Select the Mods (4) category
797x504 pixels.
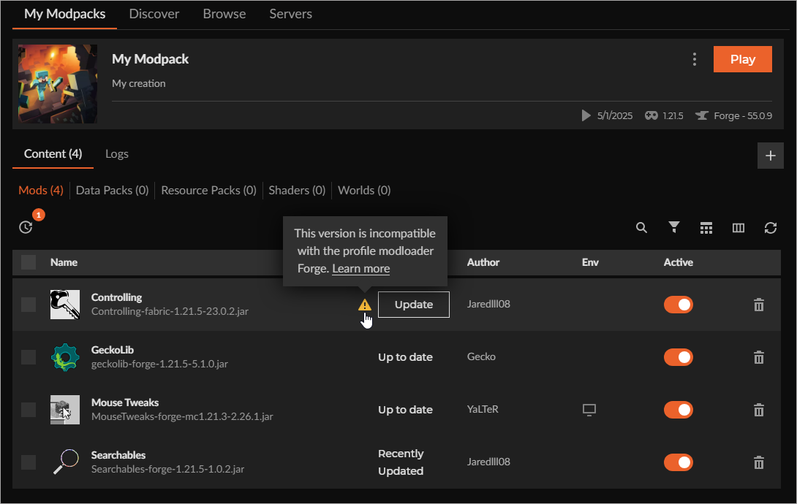click(41, 191)
